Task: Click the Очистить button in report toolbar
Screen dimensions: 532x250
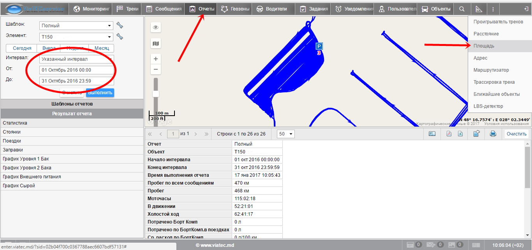Action: tap(516, 134)
